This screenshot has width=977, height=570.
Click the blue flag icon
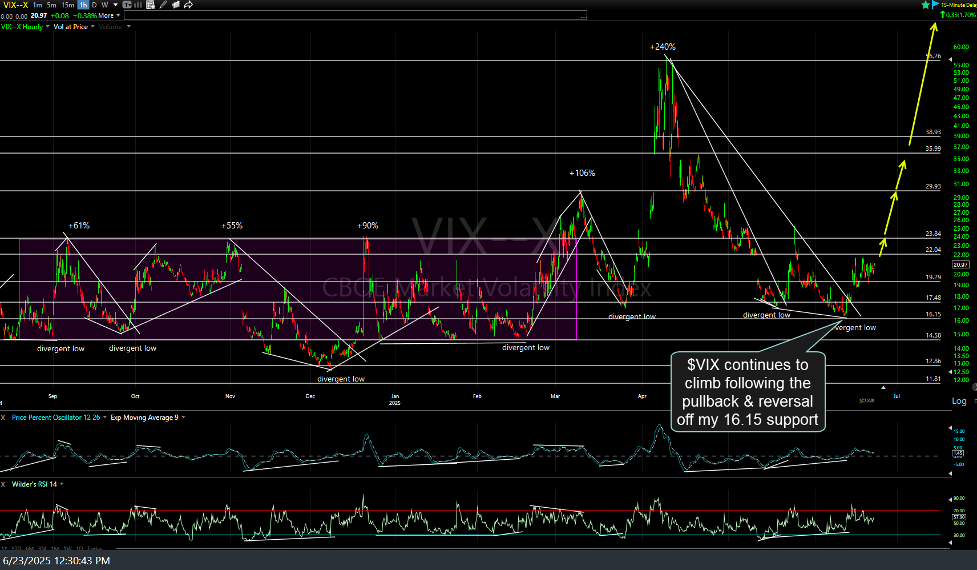coord(935,5)
